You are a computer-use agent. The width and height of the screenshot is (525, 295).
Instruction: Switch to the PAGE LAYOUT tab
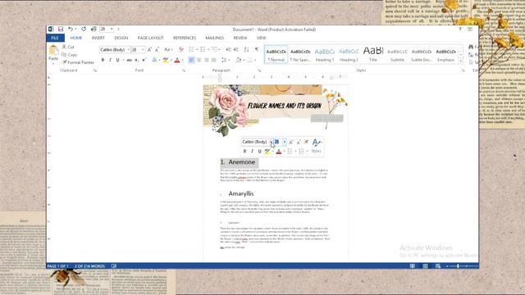[x=151, y=38]
